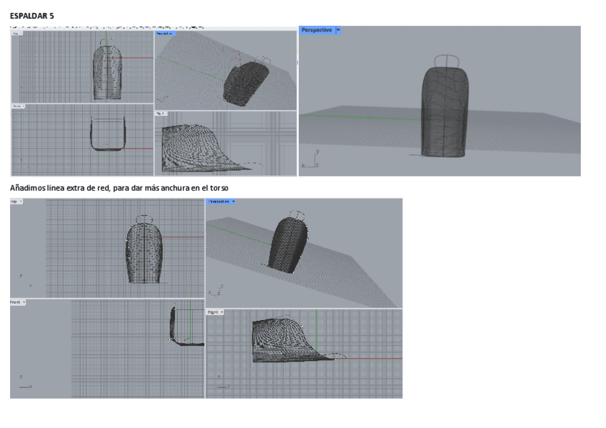The height and width of the screenshot is (428, 606).
Task: Click the backrest mesh in the large Perspective view
Action: point(444,114)
